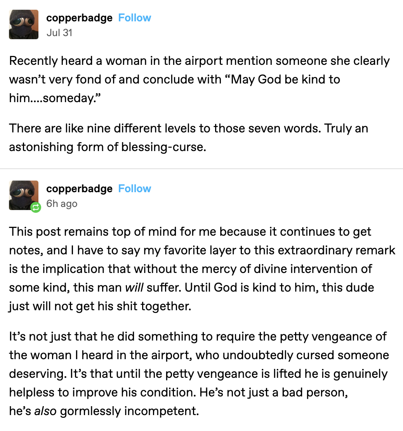The width and height of the screenshot is (403, 431).
Task: Open the top copperbadge avatar image
Action: (24, 24)
